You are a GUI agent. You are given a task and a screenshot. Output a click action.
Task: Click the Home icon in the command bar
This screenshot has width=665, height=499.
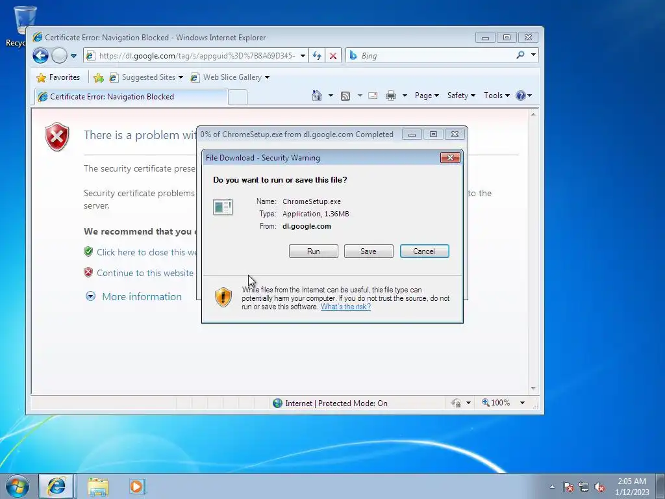[317, 96]
